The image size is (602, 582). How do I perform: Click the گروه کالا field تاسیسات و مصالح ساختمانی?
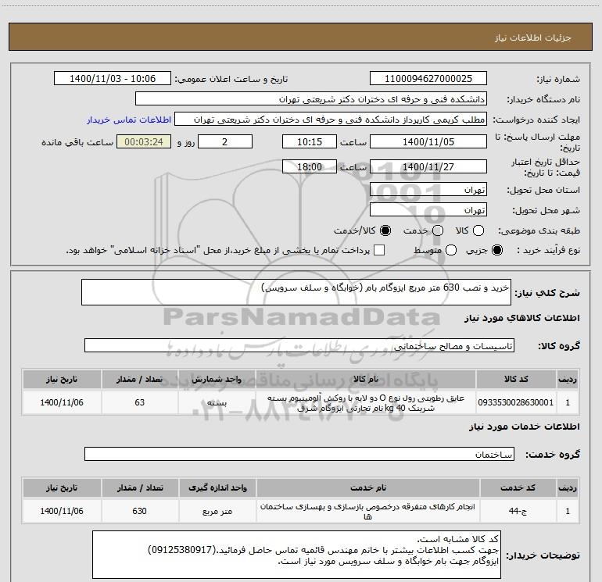pos(299,345)
